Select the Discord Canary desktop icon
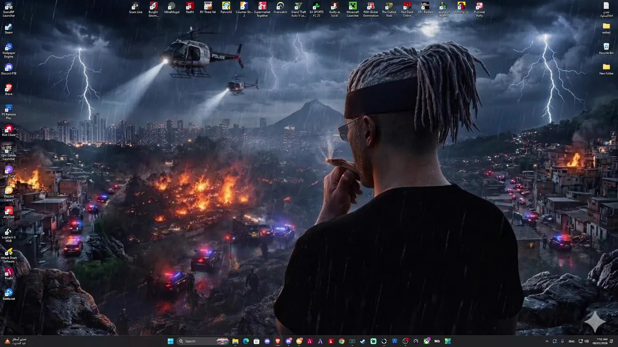Viewport: 618px width, 347px height. [x=9, y=194]
